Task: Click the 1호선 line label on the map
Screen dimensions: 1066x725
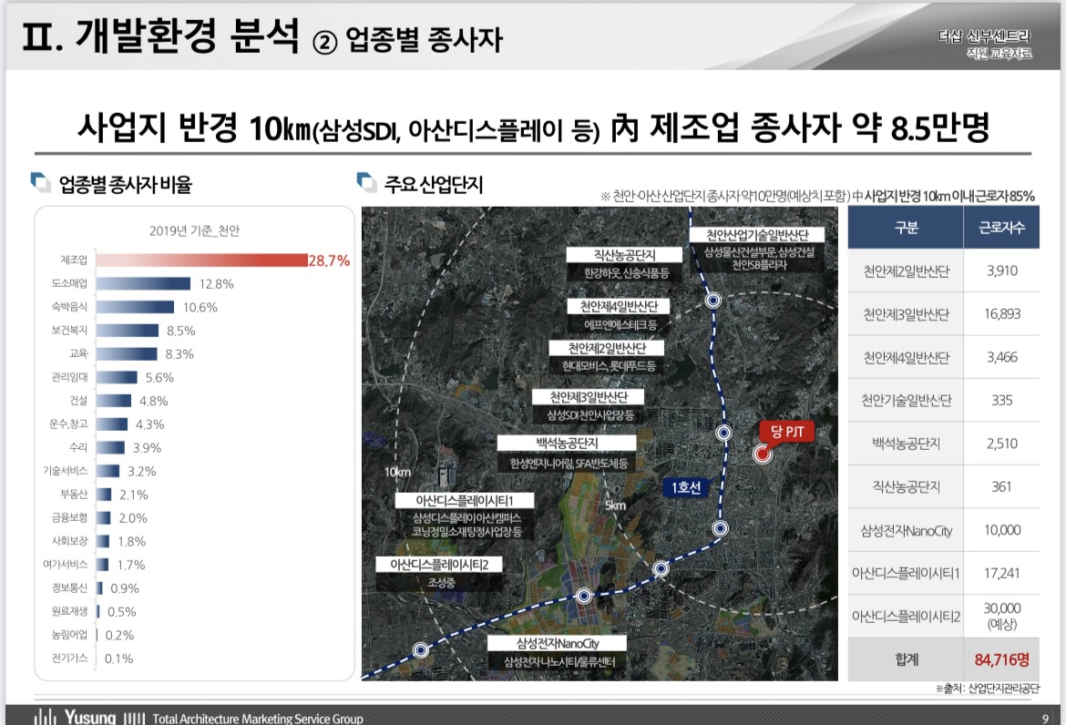Action: [686, 487]
